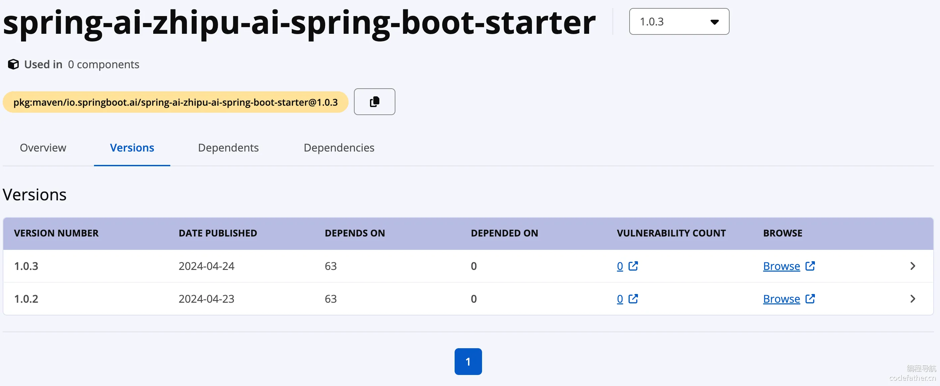Select version number 1.0.2 cell
This screenshot has height=386, width=940.
pyautogui.click(x=26, y=299)
